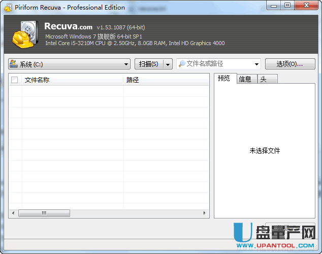The height and width of the screenshot is (254, 322).
Task: Expand the arrow next to the 扫描(S) button
Action: coord(168,64)
